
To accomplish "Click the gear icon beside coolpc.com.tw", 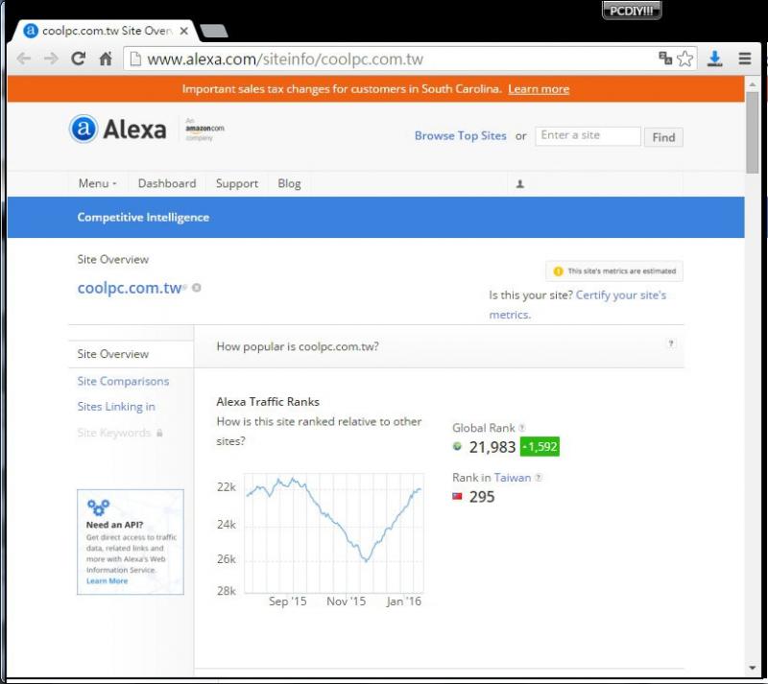I will [197, 288].
